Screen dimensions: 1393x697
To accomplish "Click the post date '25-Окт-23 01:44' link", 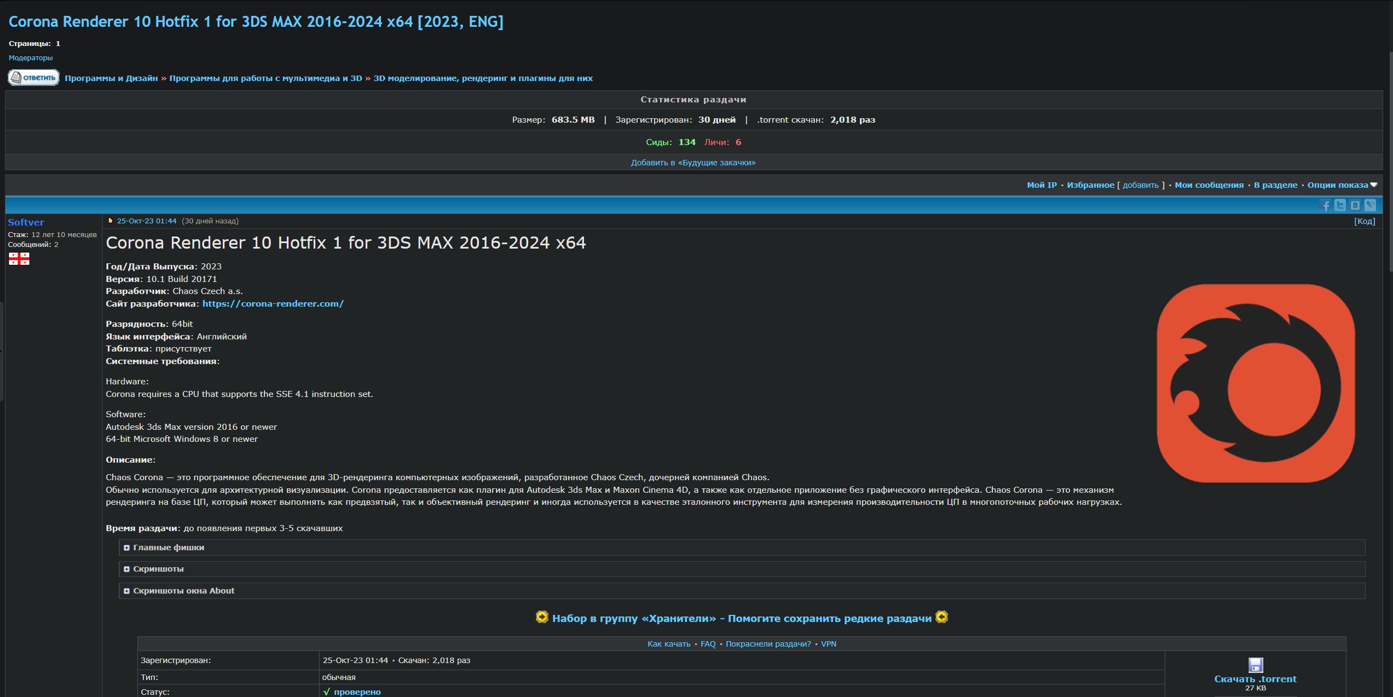I will click(x=147, y=221).
